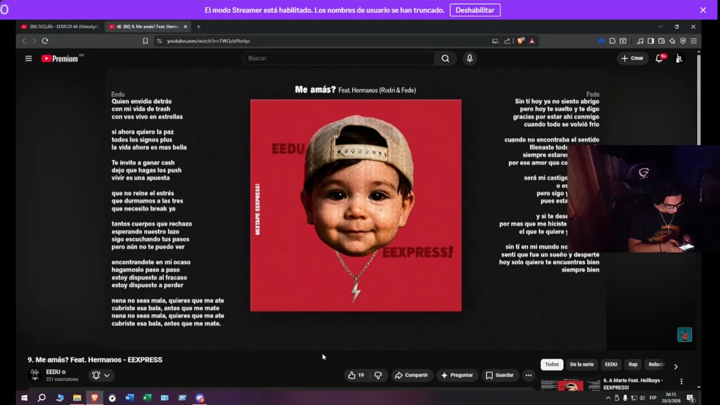The width and height of the screenshot is (720, 405).
Task: Show next filter chips with the arrow
Action: tap(676, 366)
